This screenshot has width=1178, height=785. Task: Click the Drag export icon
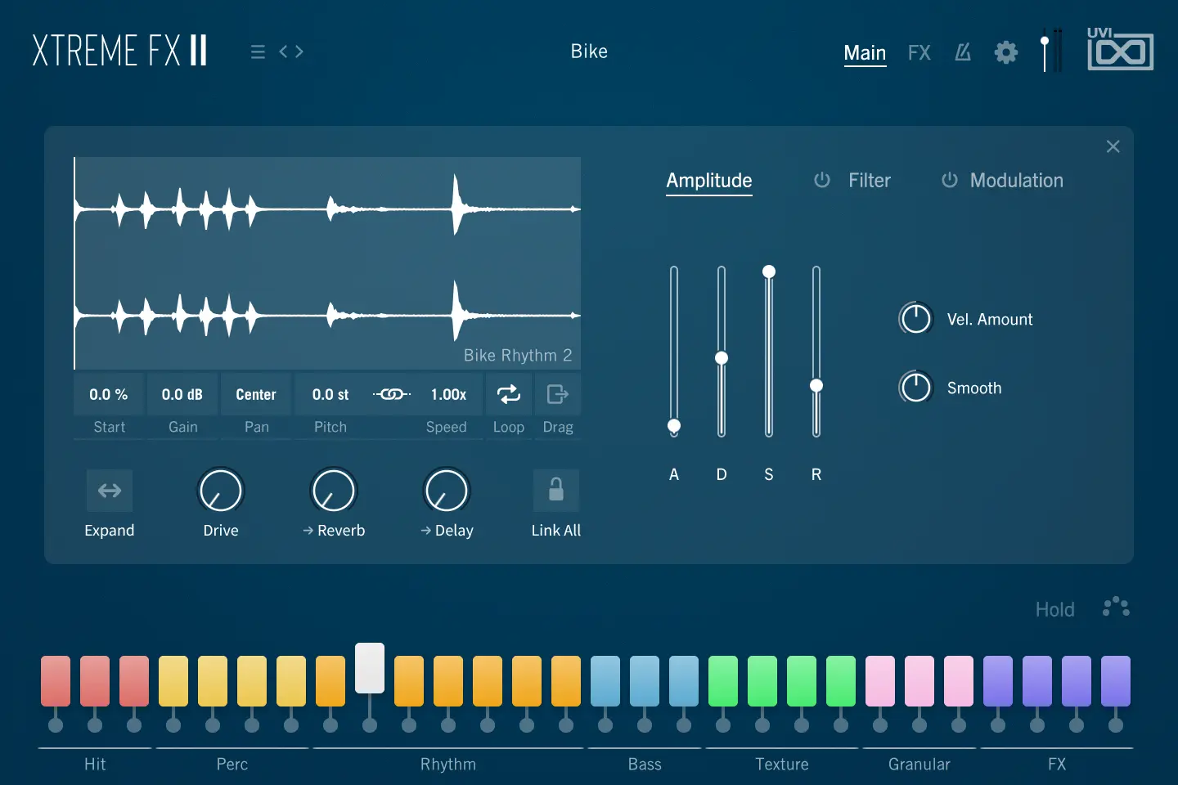(558, 394)
